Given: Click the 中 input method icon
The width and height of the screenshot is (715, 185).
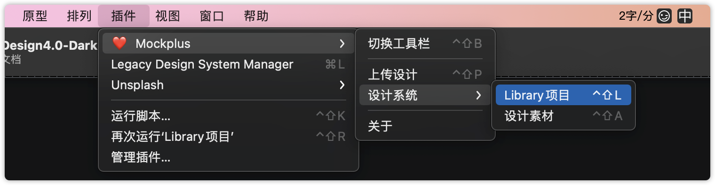Looking at the screenshot, I should (x=685, y=16).
